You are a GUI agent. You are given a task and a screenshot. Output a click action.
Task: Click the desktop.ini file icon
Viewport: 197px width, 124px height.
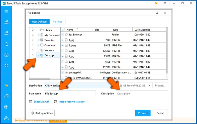coord(66,72)
